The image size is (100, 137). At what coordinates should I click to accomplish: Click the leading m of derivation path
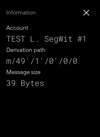coord(9,61)
